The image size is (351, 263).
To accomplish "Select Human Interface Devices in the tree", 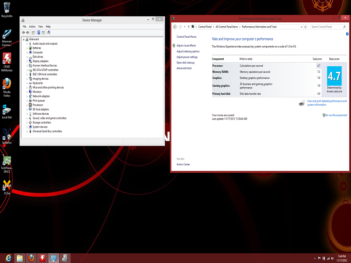I will click(45, 65).
